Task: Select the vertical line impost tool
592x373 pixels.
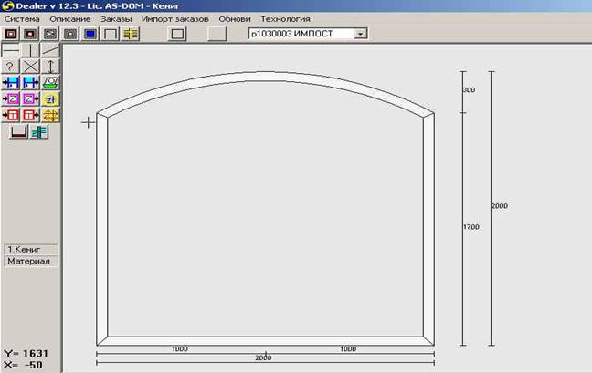Action: pyautogui.click(x=30, y=50)
